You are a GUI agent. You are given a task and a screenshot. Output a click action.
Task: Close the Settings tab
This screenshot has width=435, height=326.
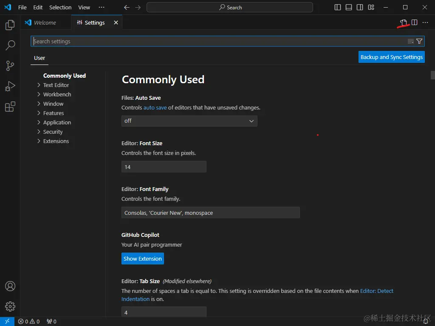pos(116,22)
